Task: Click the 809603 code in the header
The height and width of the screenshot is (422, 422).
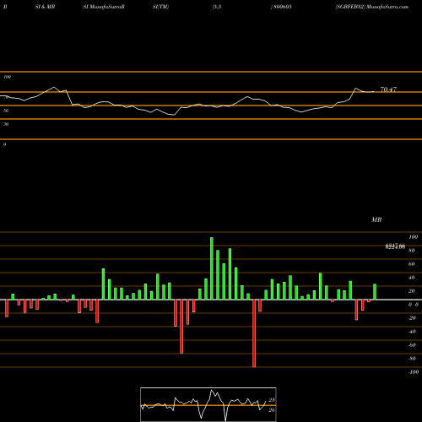Action: [x=283, y=7]
